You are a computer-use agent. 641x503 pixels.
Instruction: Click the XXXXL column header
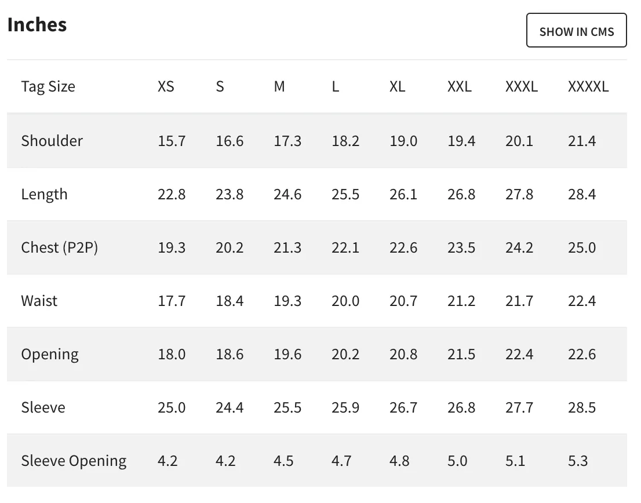point(588,86)
